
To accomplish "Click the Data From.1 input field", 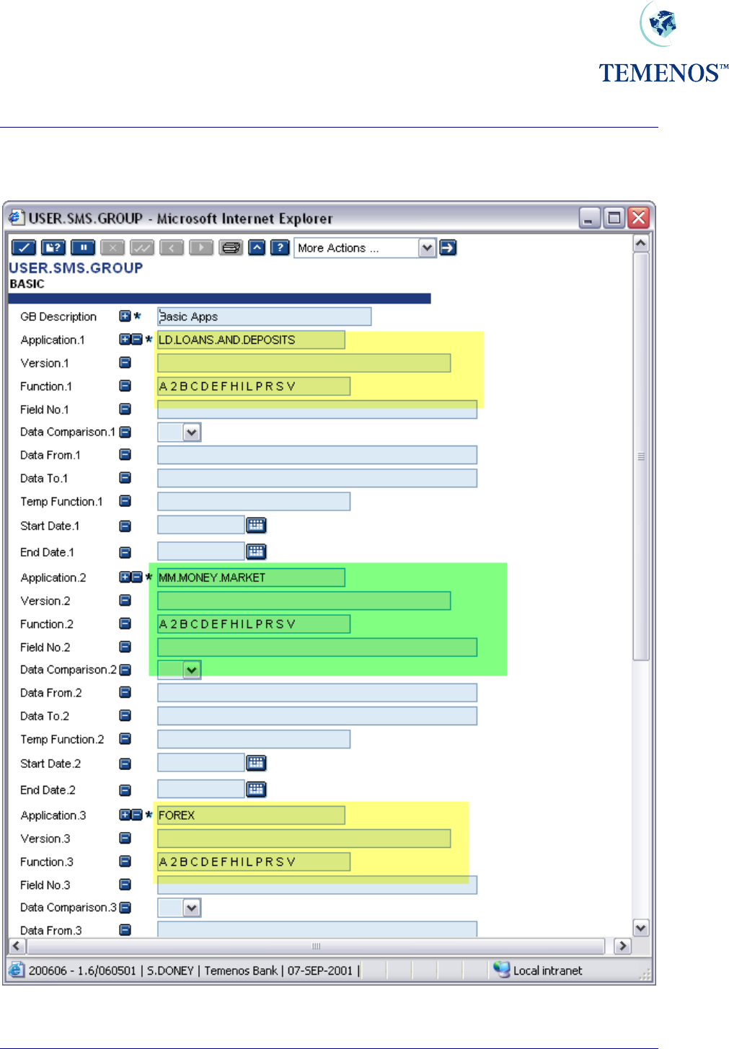I will [x=317, y=455].
